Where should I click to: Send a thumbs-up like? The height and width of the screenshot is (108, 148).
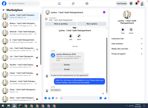tap(105, 98)
